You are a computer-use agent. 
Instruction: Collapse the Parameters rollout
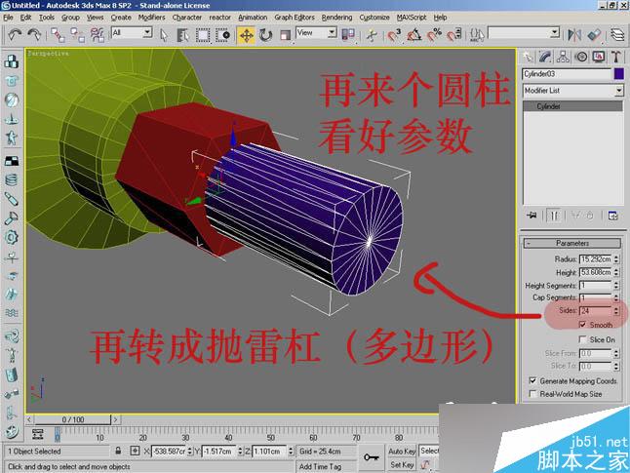point(572,243)
